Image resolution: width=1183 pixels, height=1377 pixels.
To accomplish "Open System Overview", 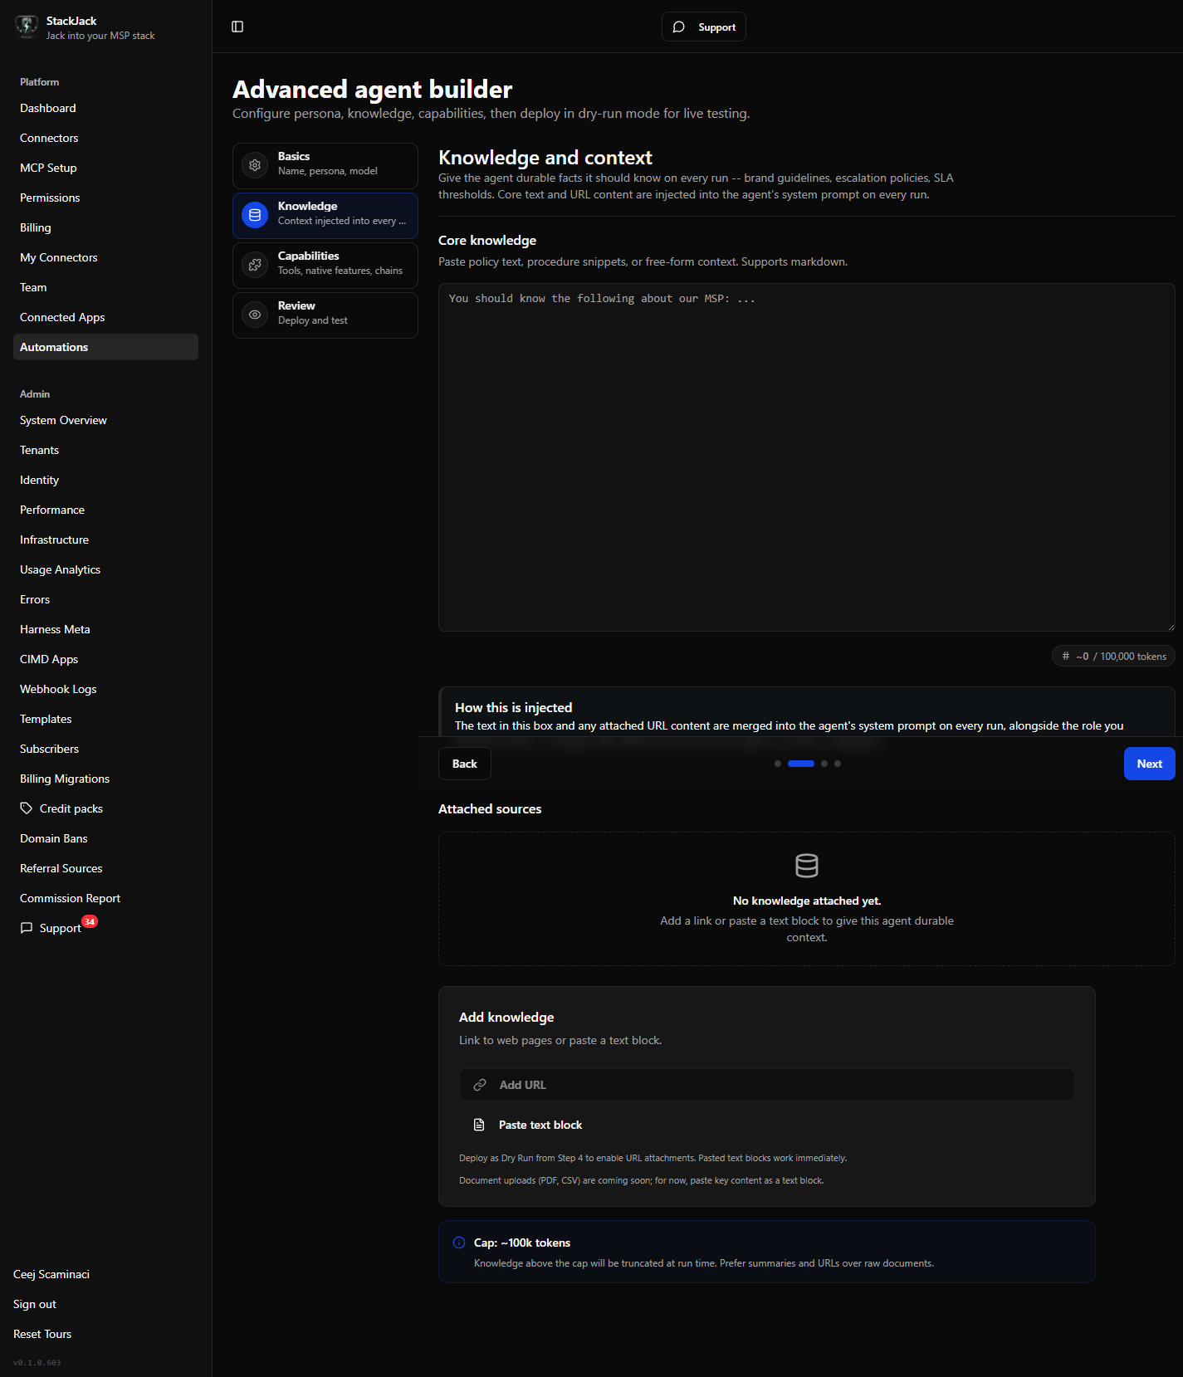I will (x=105, y=420).
